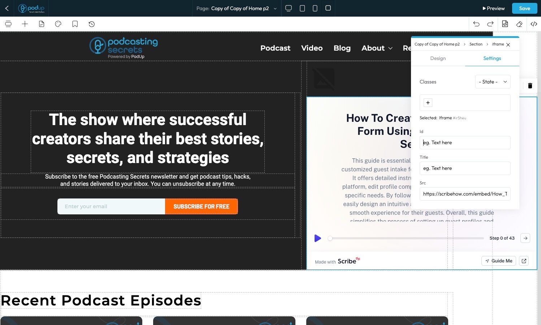This screenshot has height=325, width=541.
Task: Expand the About navigation menu
Action: (x=377, y=48)
